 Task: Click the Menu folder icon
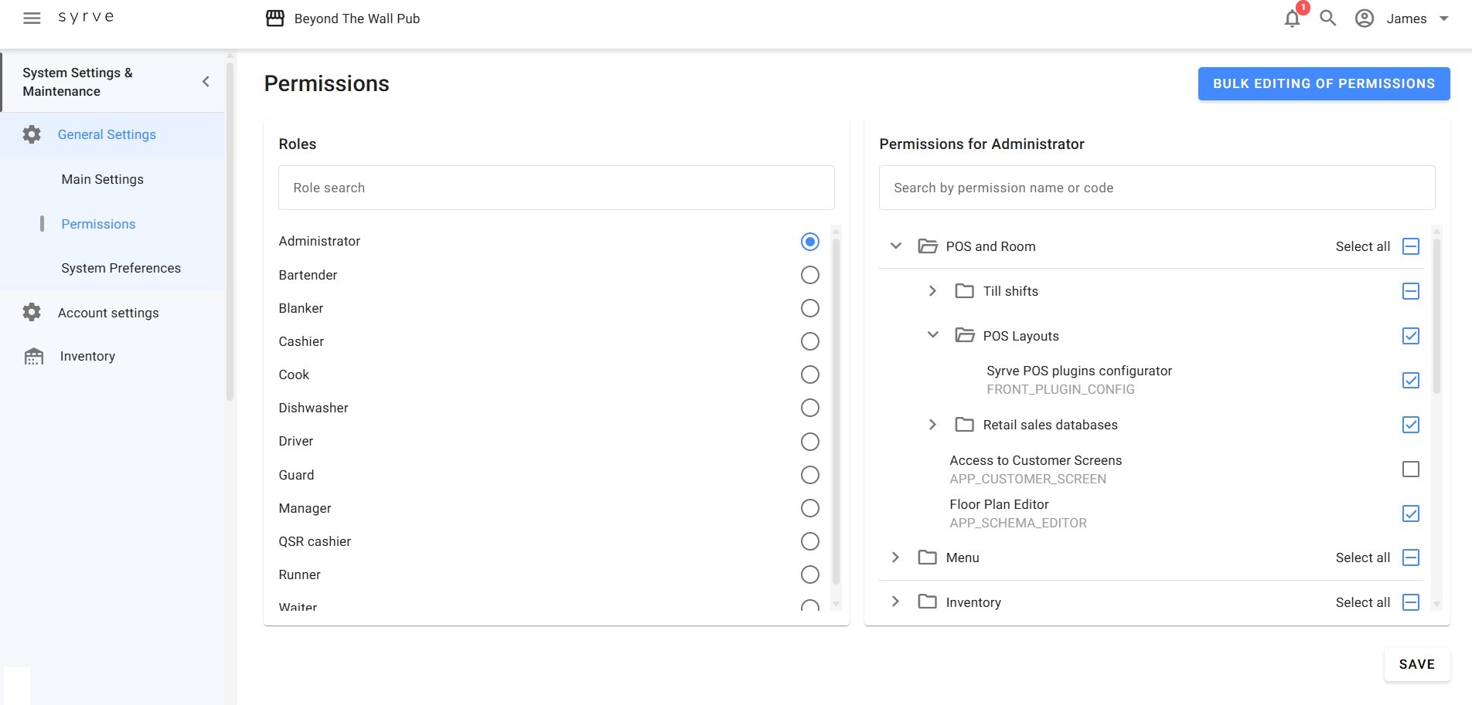(x=927, y=558)
